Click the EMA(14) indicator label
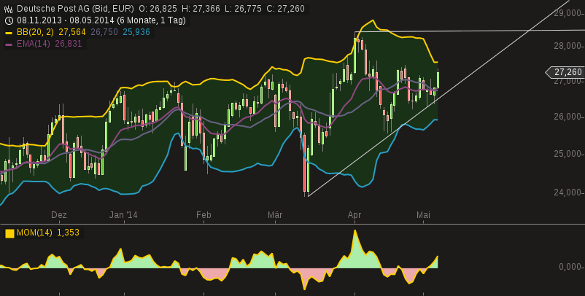 pos(34,44)
